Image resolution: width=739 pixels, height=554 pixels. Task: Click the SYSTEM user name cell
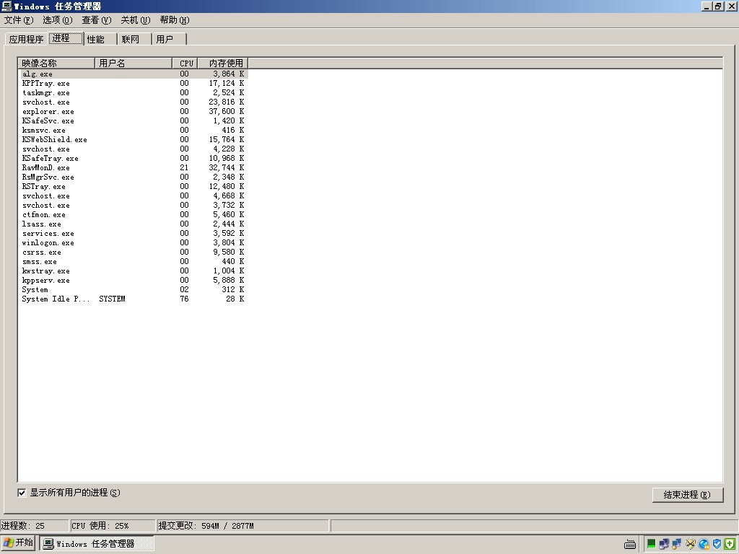112,299
